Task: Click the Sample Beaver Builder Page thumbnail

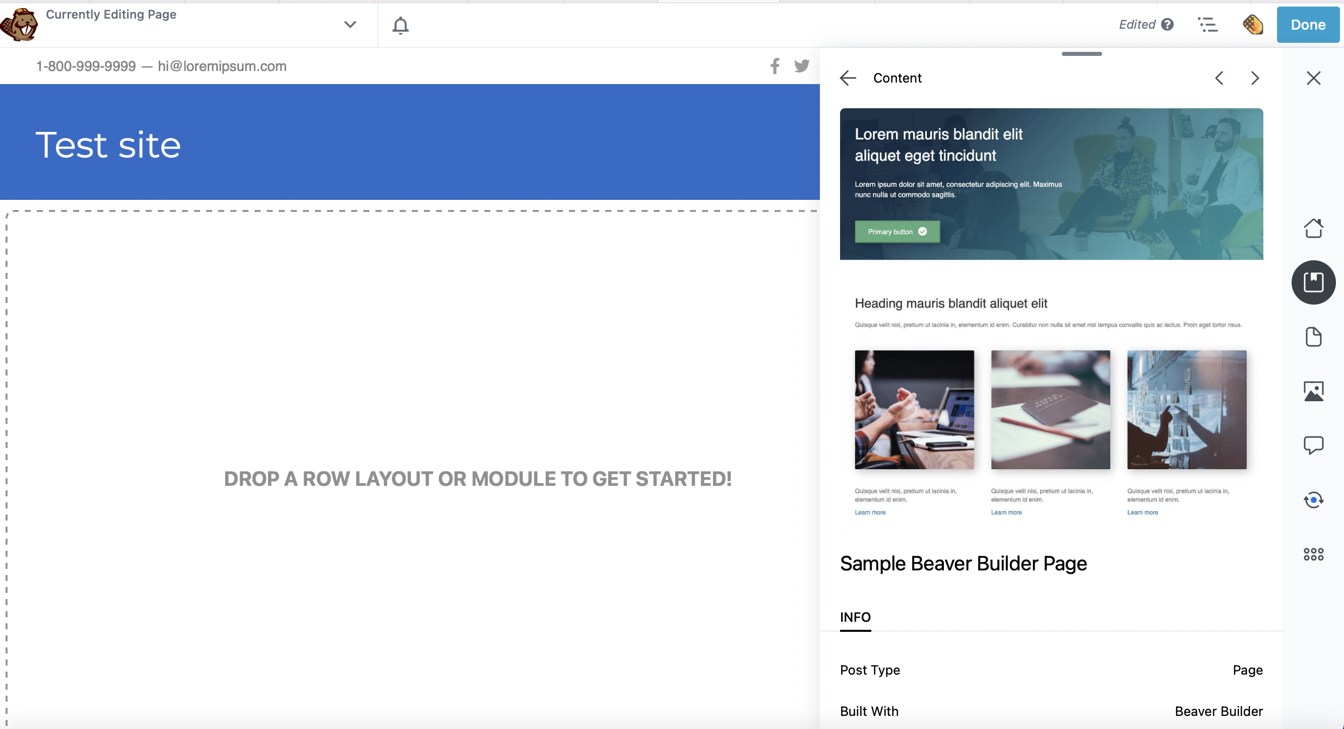Action: click(x=1051, y=319)
